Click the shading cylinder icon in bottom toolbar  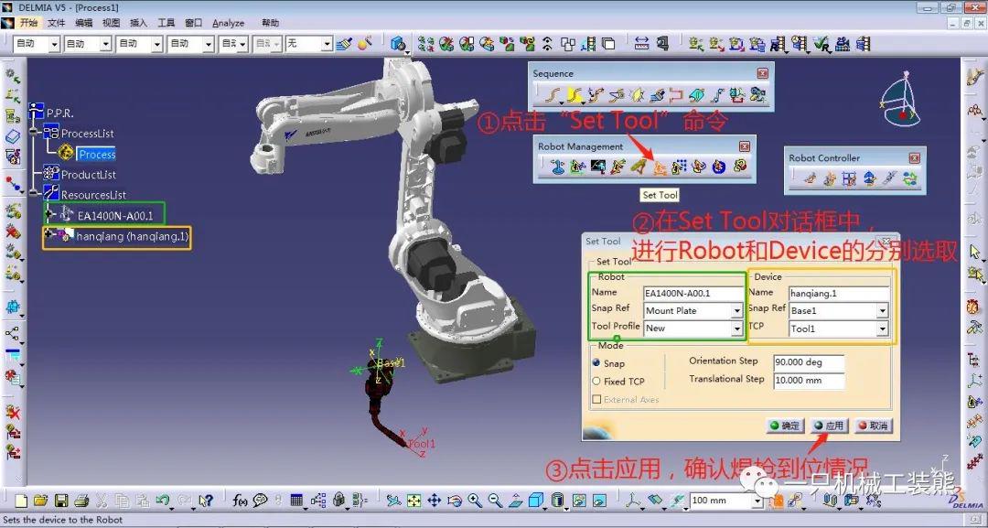557,501
